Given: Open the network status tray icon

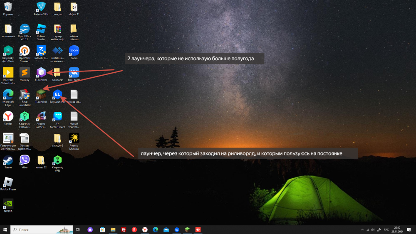Looking at the screenshot, I should click(368, 230).
